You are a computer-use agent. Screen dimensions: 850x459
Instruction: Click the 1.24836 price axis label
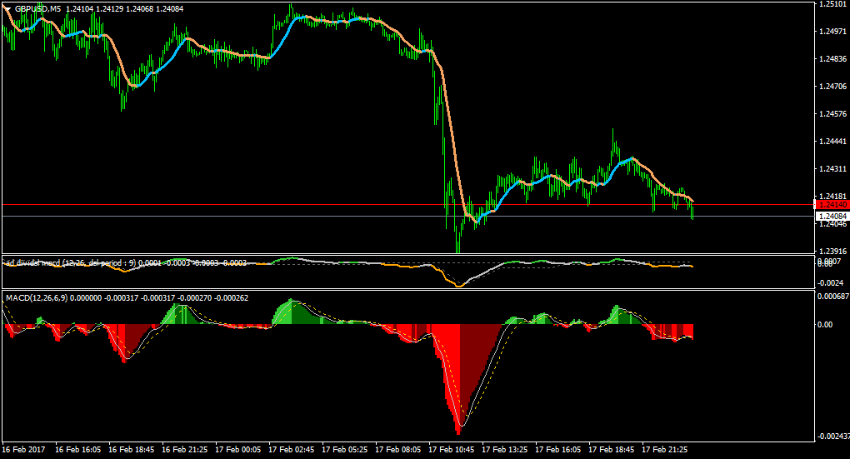(833, 58)
